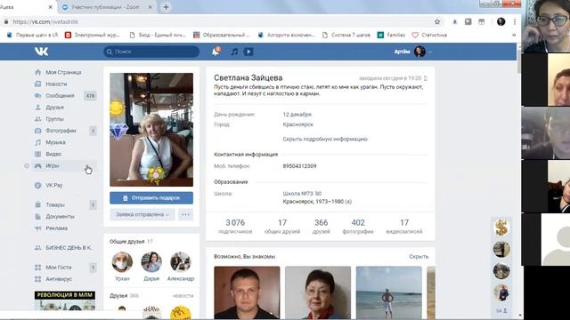Click the Chrome profile avatar icon

coord(501,21)
